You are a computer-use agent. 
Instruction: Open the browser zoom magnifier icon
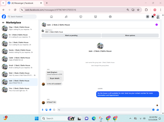[x=128, y=10]
